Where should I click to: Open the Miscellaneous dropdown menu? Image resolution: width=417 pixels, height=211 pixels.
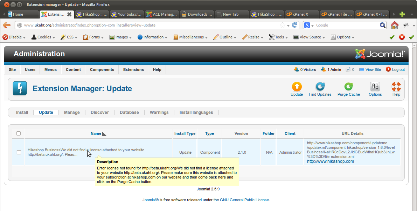[x=190, y=37]
